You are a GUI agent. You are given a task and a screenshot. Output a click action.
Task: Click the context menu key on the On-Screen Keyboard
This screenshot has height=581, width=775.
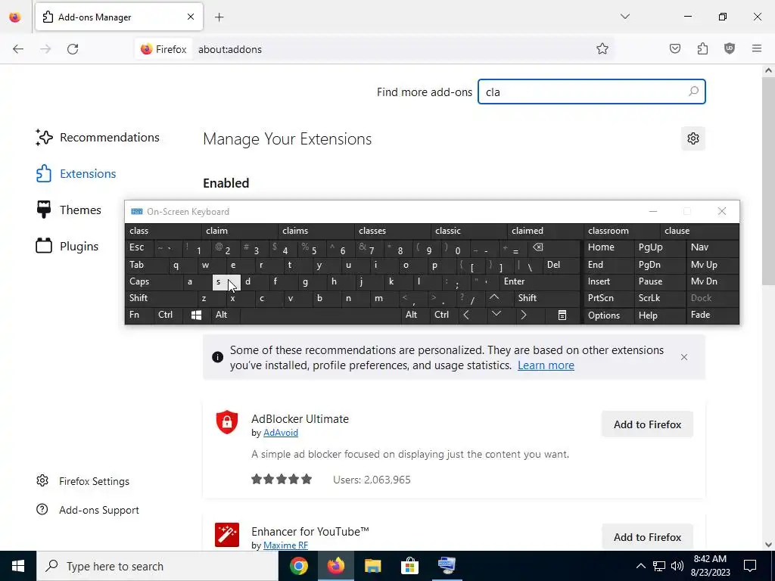562,315
